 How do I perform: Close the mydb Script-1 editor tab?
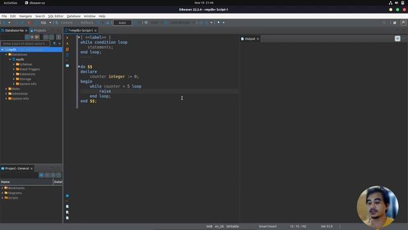click(x=96, y=31)
